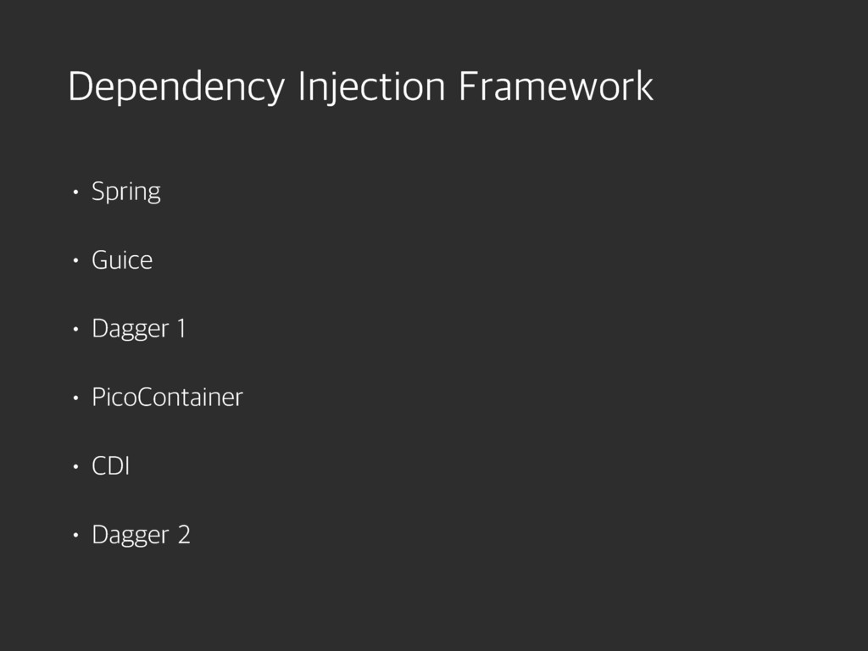This screenshot has height=651, width=868.
Task: Click the letter k ending the title
Action: pyautogui.click(x=644, y=87)
